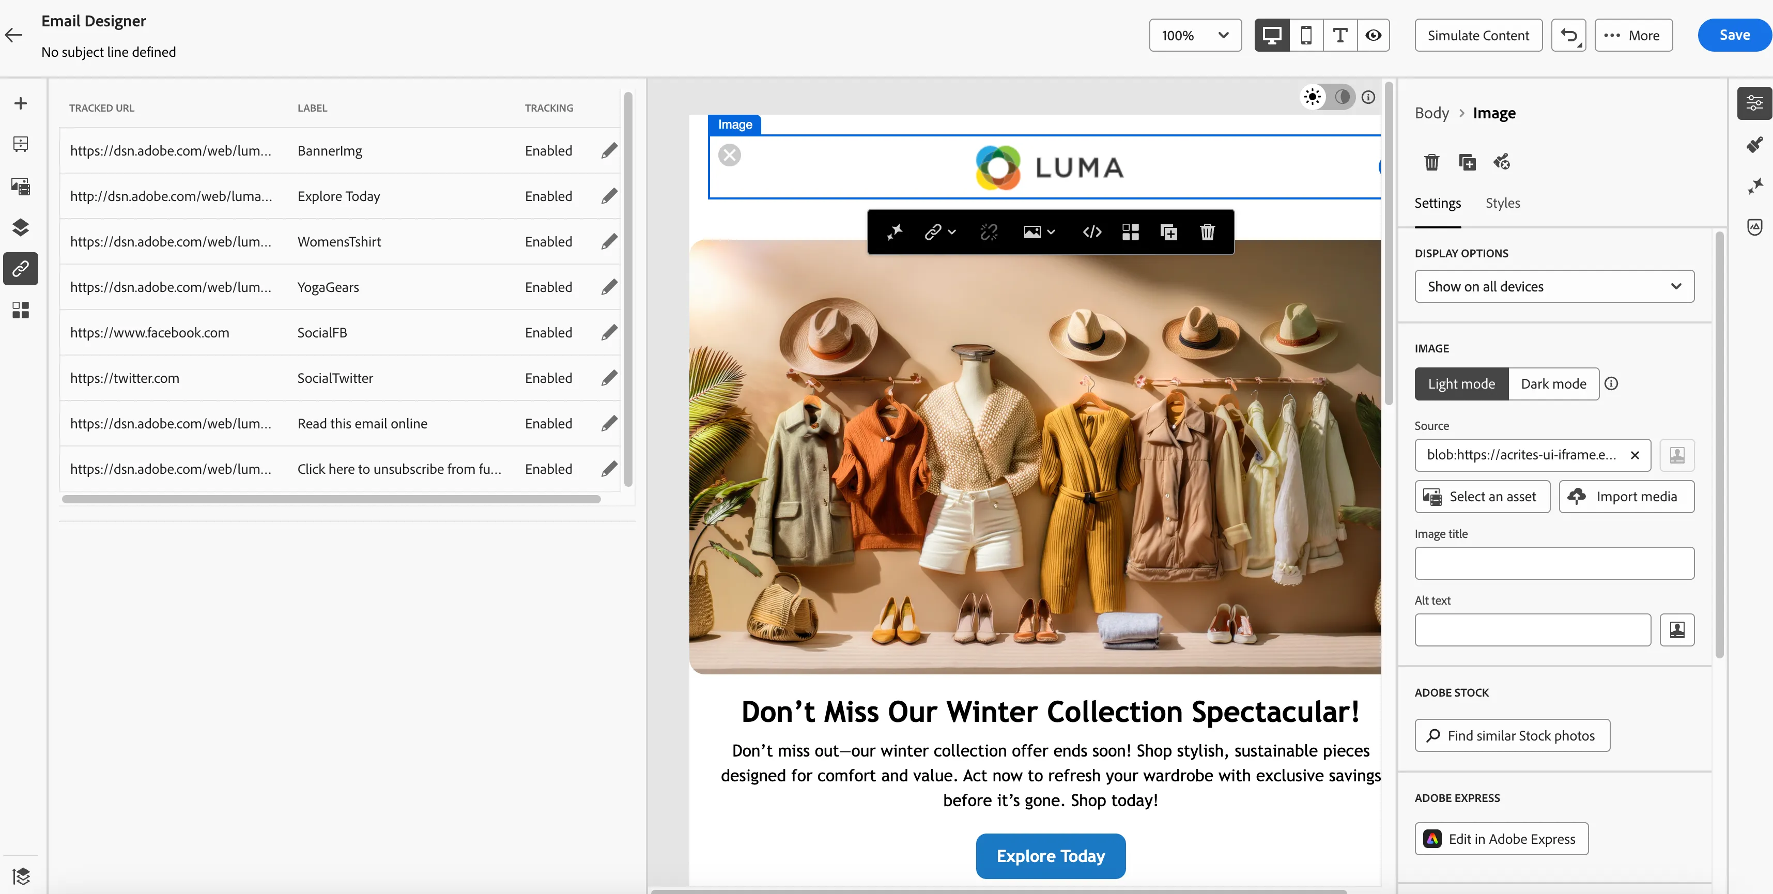Screen dimensions: 1773x894
Task: Toggle the live preview eye icon
Action: click(1373, 35)
